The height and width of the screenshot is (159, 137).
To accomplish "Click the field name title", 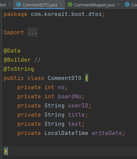I will click(76, 115).
